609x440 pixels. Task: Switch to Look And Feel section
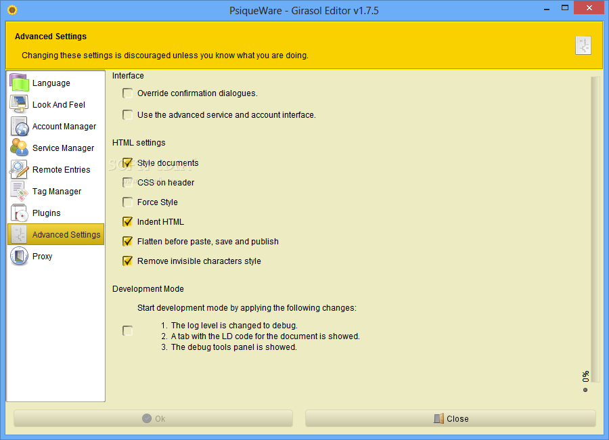click(56, 104)
